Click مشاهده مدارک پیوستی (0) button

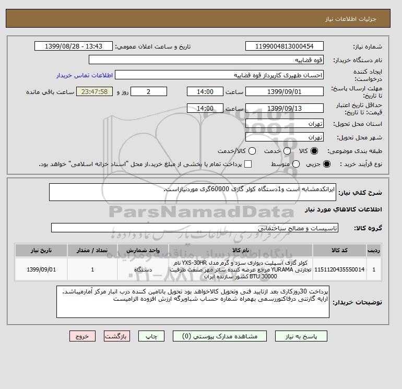coord(220,336)
